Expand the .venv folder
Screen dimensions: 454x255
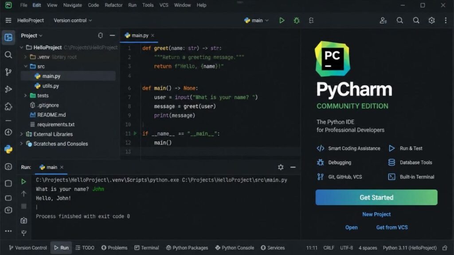pyautogui.click(x=25, y=57)
